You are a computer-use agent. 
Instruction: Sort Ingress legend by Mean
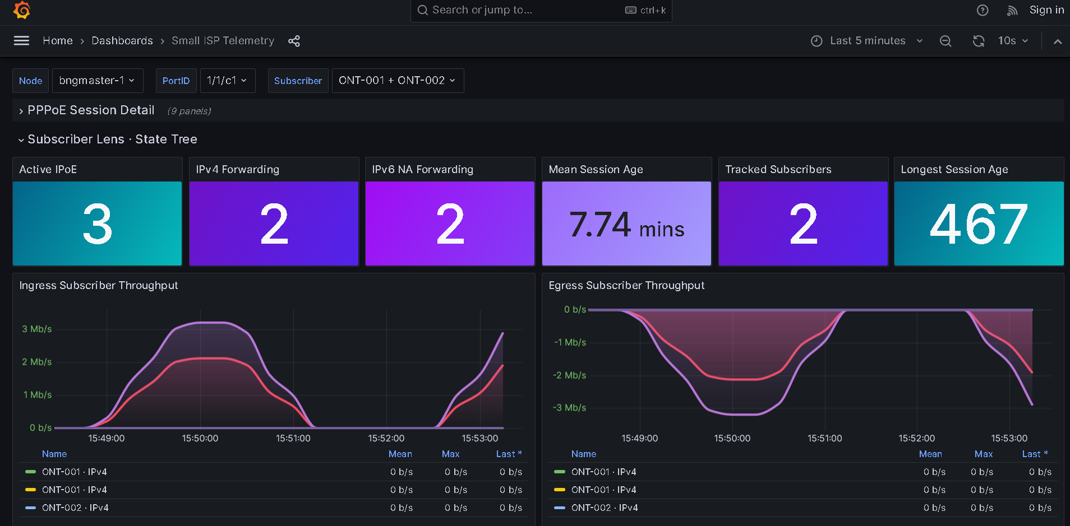(x=400, y=454)
